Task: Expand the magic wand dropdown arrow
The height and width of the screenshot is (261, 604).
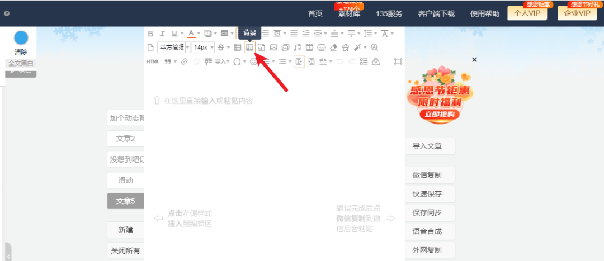Action: click(x=365, y=48)
